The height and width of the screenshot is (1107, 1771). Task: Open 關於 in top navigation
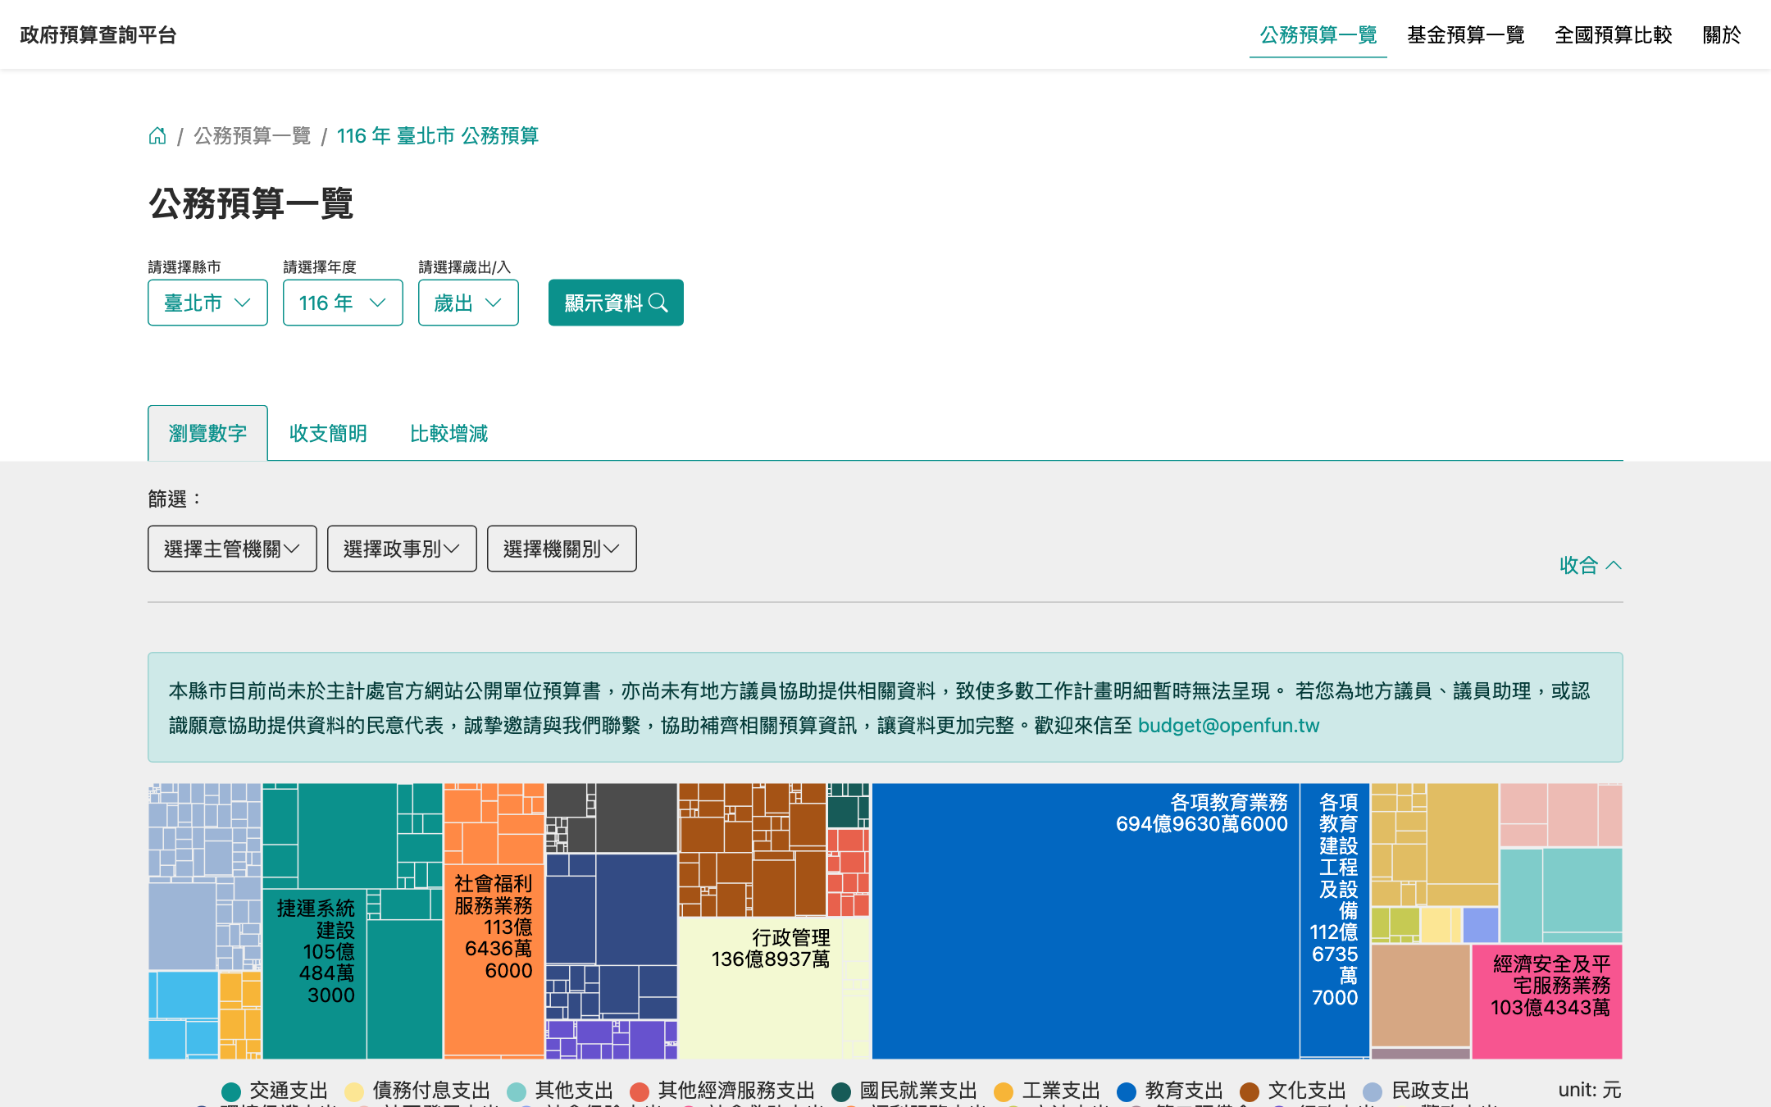tap(1722, 35)
